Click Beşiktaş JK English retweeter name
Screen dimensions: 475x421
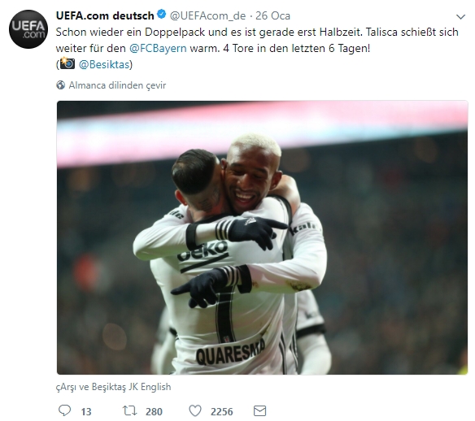(x=131, y=387)
